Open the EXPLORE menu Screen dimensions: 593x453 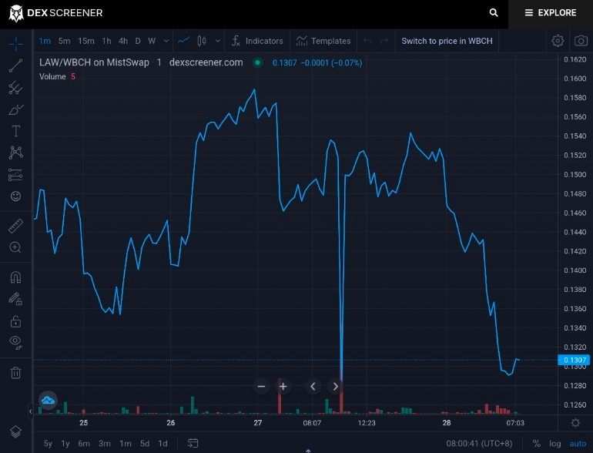(x=551, y=12)
